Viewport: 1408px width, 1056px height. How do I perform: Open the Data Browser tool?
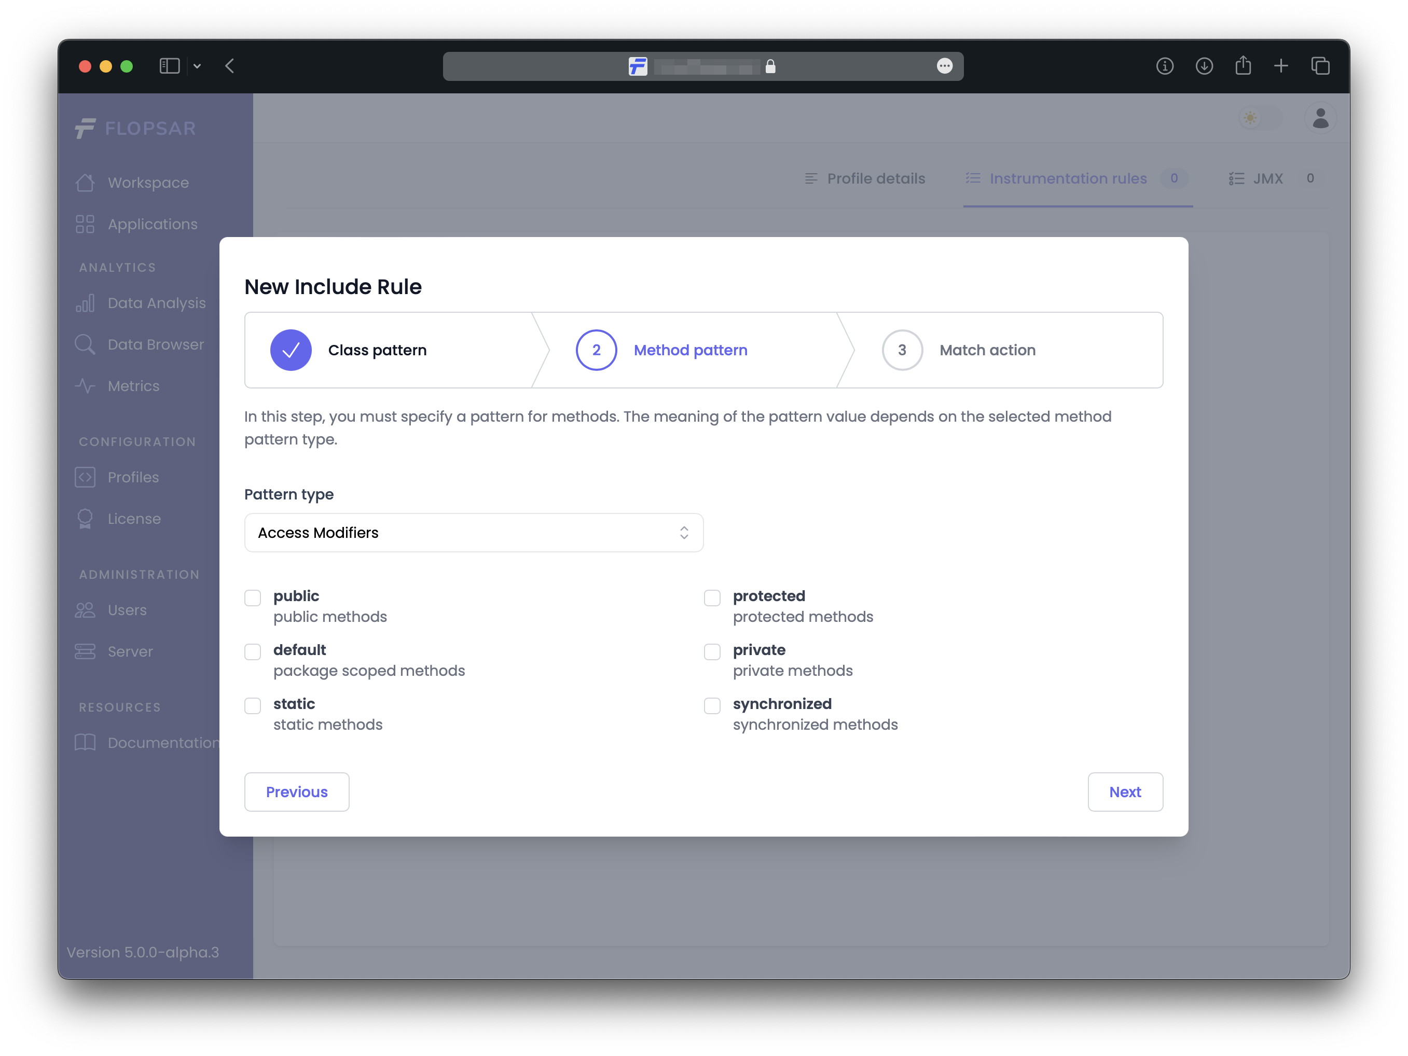(x=154, y=344)
